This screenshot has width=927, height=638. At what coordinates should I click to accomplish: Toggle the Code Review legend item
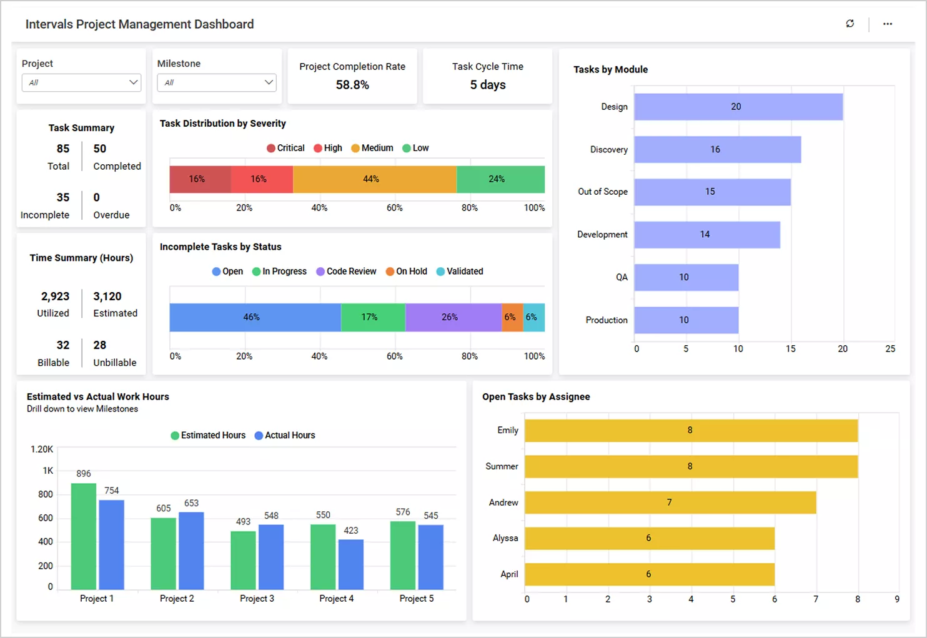(x=346, y=272)
